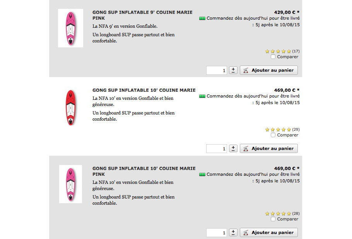Add the red 10' Couine Marie to cart

pos(269,148)
